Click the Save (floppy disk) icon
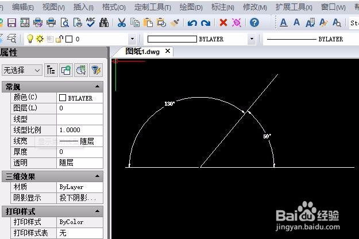Screen dimensions: 359x239 click(11, 22)
